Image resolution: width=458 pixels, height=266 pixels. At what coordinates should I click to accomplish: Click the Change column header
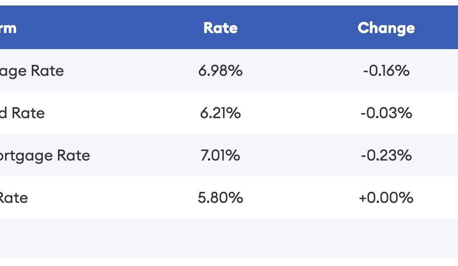pos(386,28)
